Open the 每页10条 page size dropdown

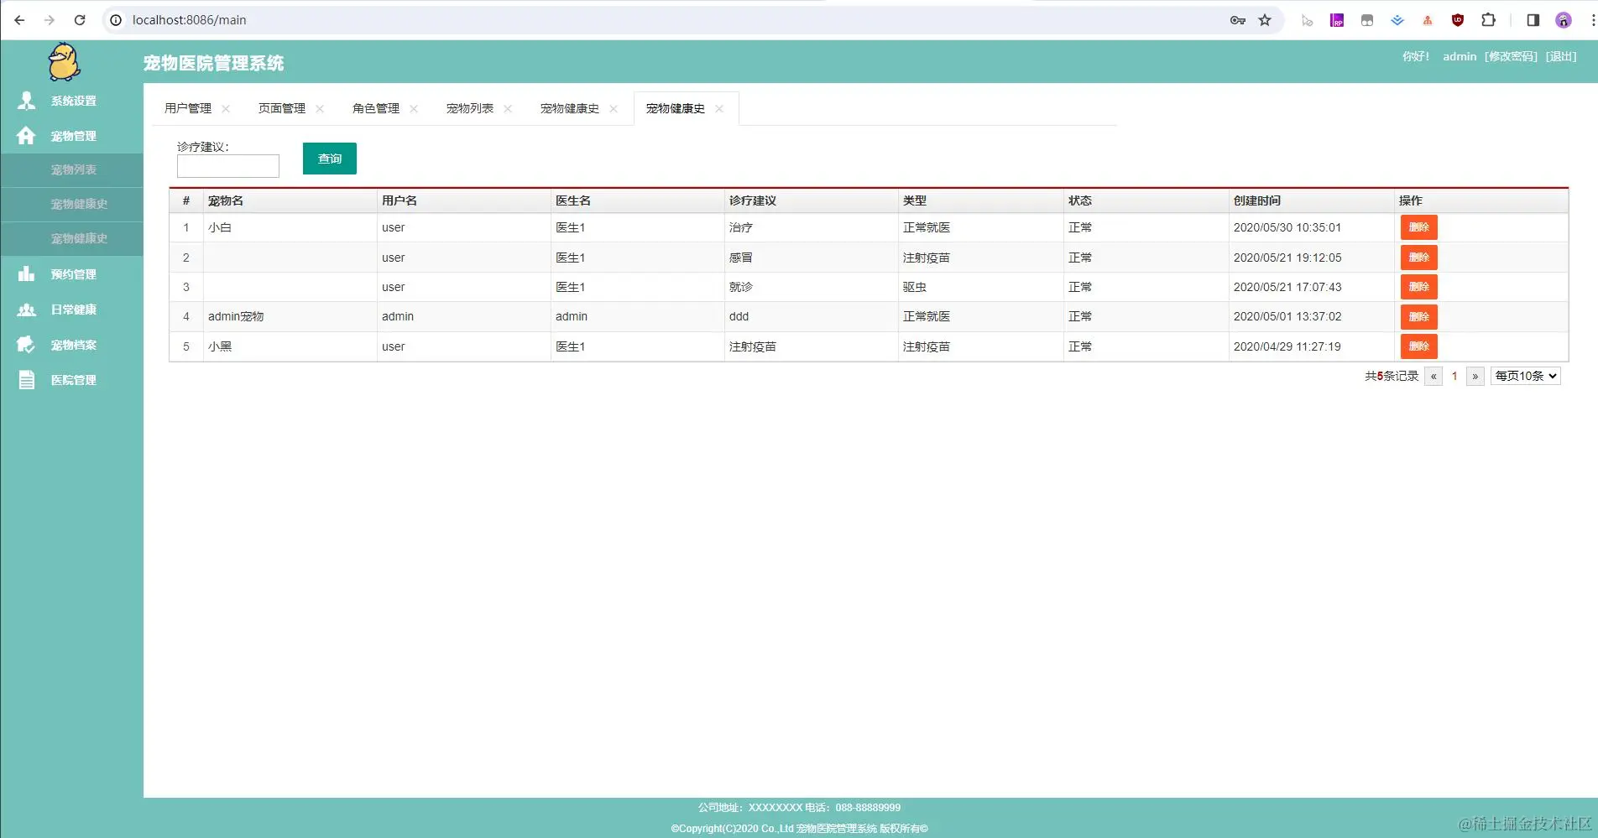[x=1526, y=376]
